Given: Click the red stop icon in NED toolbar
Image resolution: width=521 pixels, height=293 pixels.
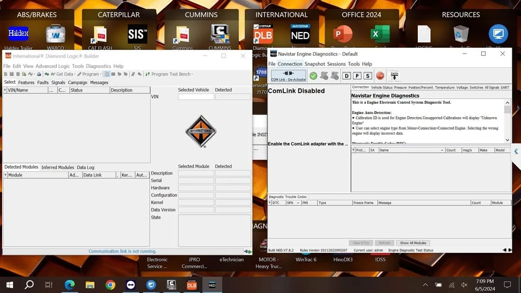Looking at the screenshot, I should tap(380, 76).
